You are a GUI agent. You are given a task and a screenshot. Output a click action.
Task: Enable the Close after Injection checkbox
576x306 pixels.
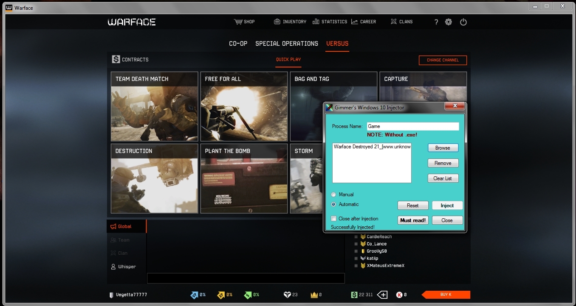[x=334, y=219]
